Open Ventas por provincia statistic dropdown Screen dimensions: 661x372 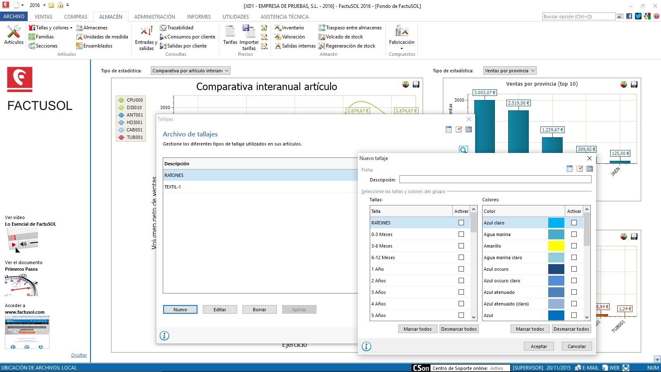tap(510, 71)
